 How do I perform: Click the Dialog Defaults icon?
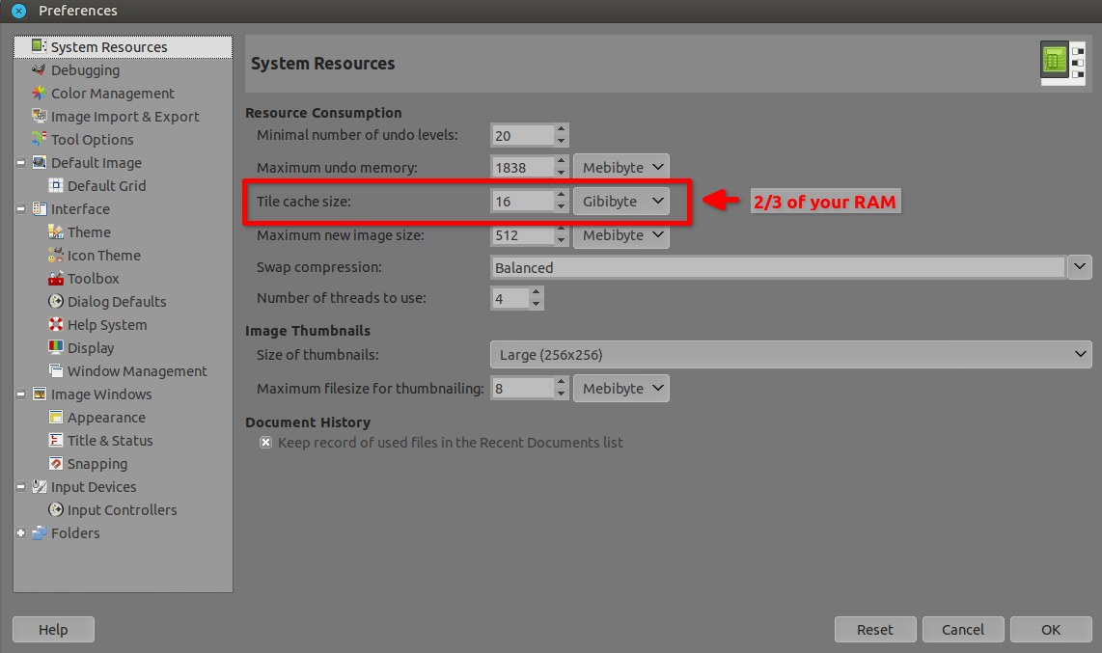pyautogui.click(x=56, y=301)
